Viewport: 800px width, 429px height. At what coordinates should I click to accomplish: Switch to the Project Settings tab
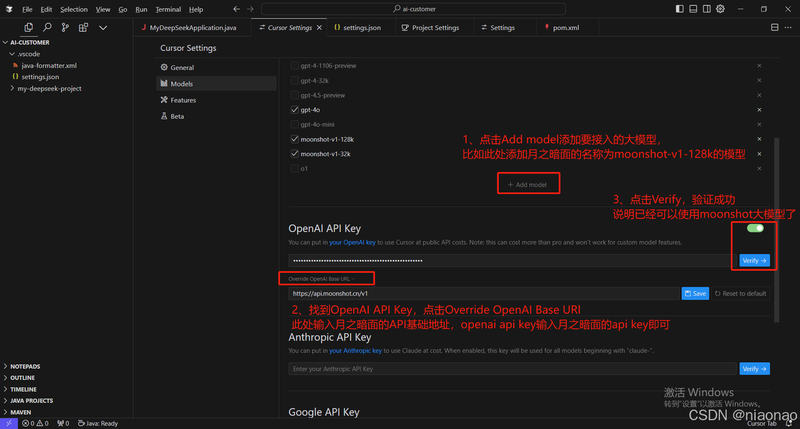434,28
